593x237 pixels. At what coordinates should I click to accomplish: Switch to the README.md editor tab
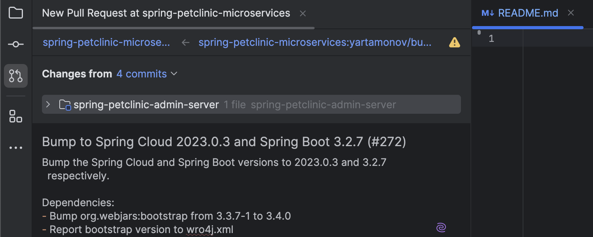click(528, 13)
